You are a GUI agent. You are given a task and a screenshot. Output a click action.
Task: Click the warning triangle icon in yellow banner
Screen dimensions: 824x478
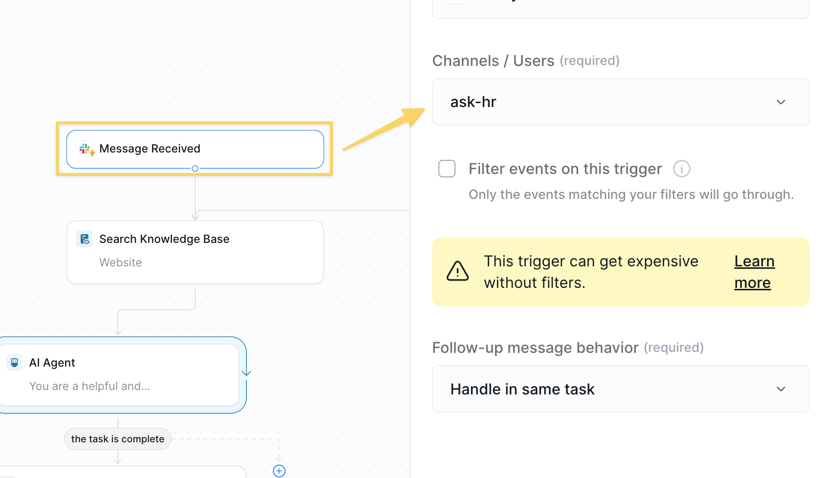(457, 271)
